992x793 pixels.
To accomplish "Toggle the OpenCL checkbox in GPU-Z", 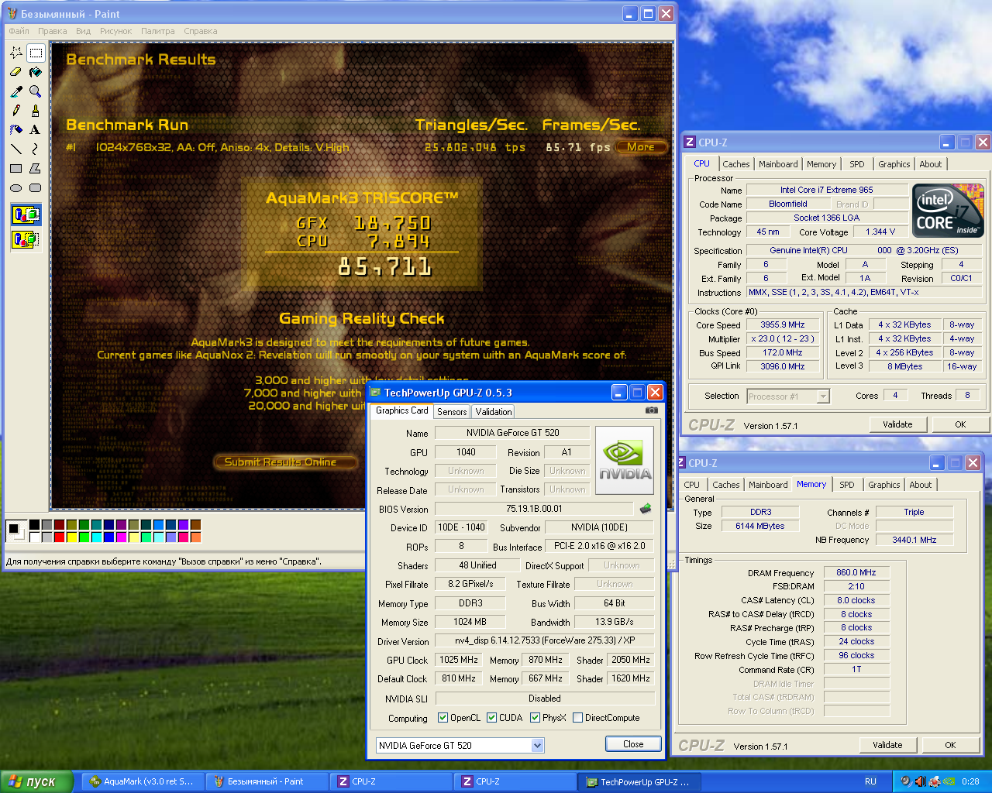I will tap(443, 718).
